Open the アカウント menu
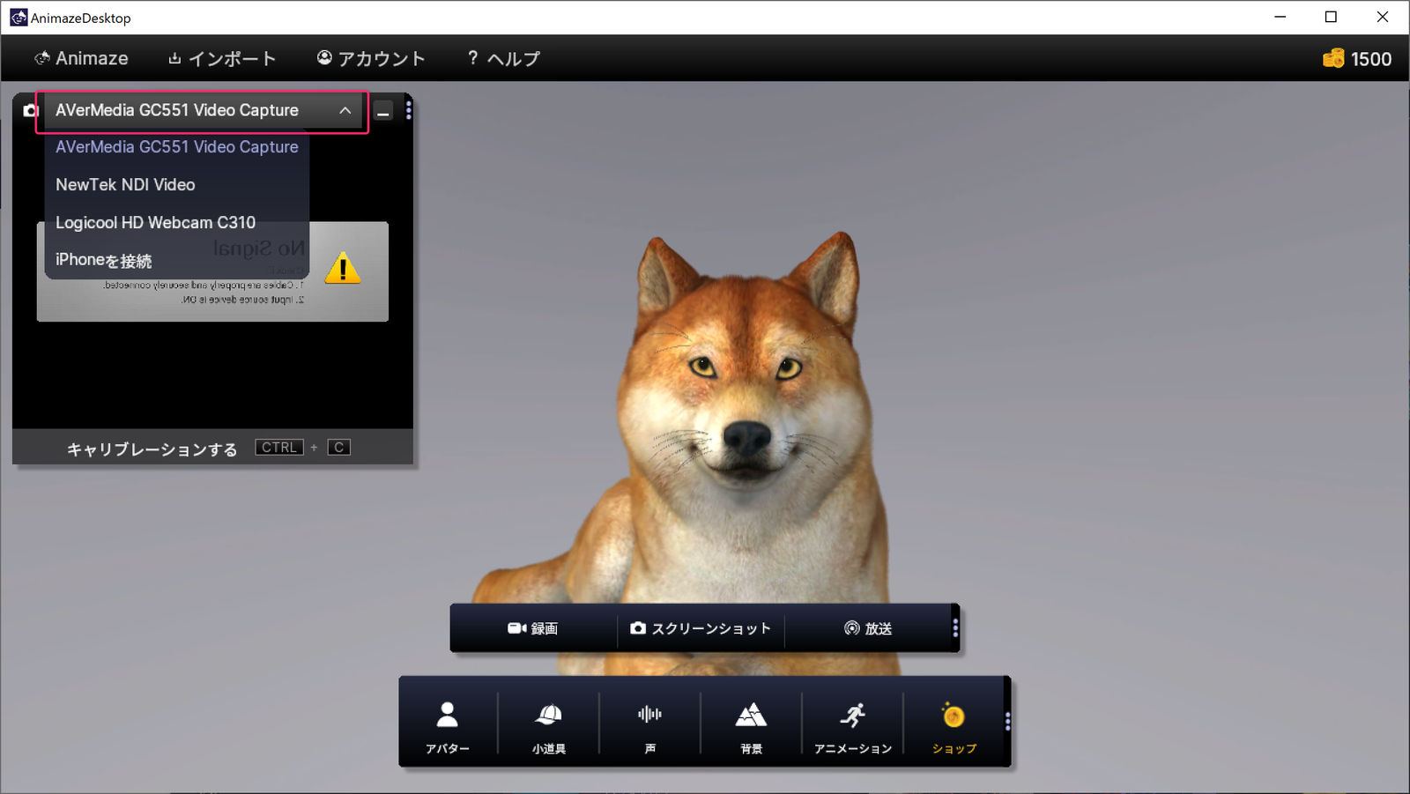 [x=371, y=59]
